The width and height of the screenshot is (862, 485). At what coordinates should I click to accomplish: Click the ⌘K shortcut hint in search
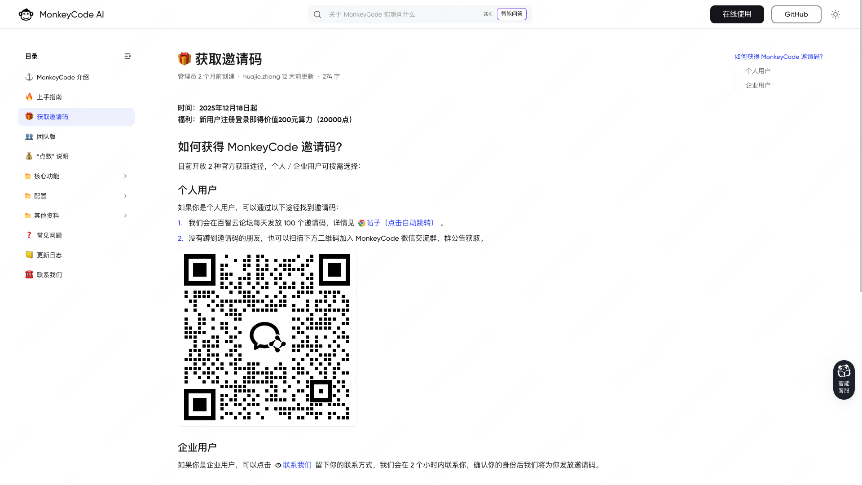tap(488, 14)
